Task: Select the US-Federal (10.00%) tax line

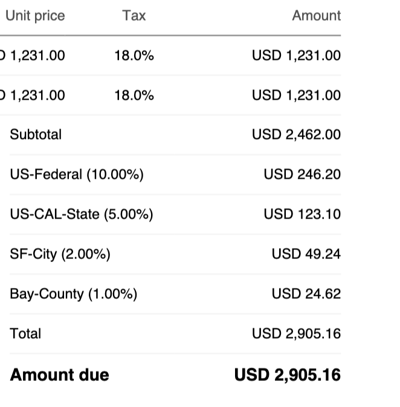Action: point(77,175)
